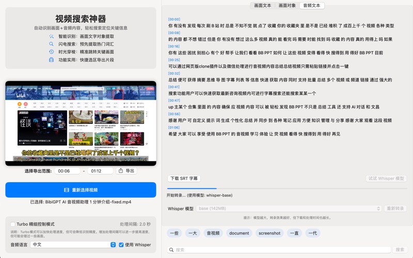413x258 pixels.
Task: Click the icon beside 功能实用
Action: pos(51,60)
